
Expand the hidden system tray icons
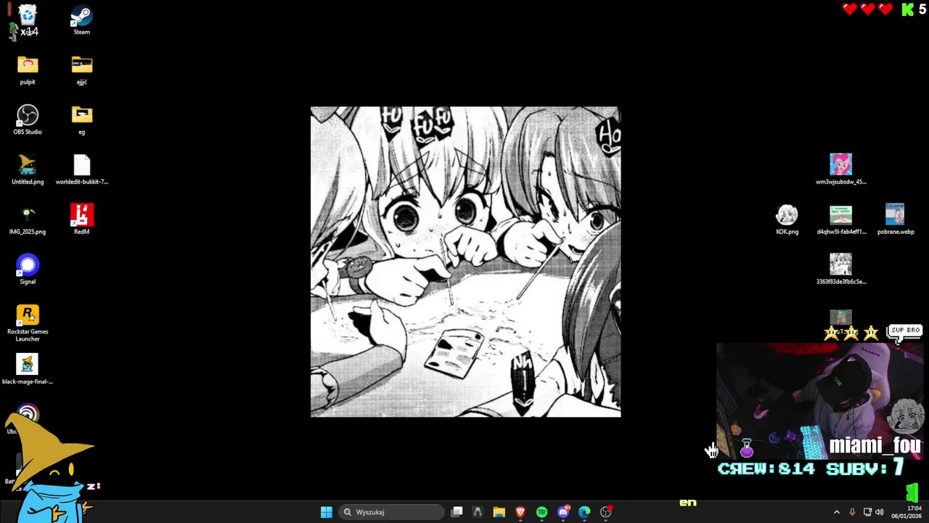(836, 512)
